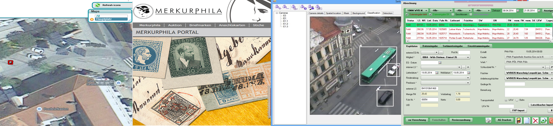Click the red X delete icon in Abrechnung
Screen dimensions: 553x126
(x=535, y=120)
